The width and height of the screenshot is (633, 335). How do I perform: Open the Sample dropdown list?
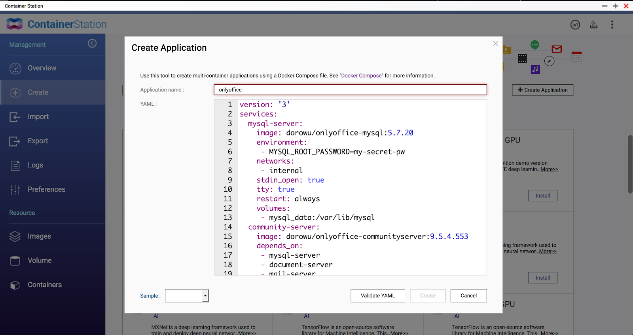[x=187, y=296]
